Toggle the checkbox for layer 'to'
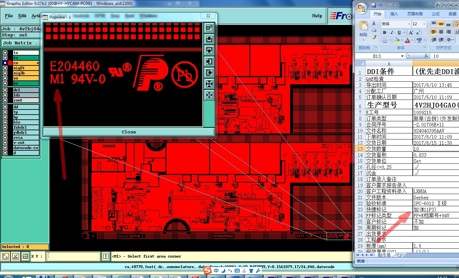This screenshot has width=459, height=278. [5, 53]
